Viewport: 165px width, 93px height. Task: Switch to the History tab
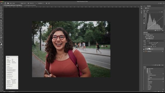point(145,6)
